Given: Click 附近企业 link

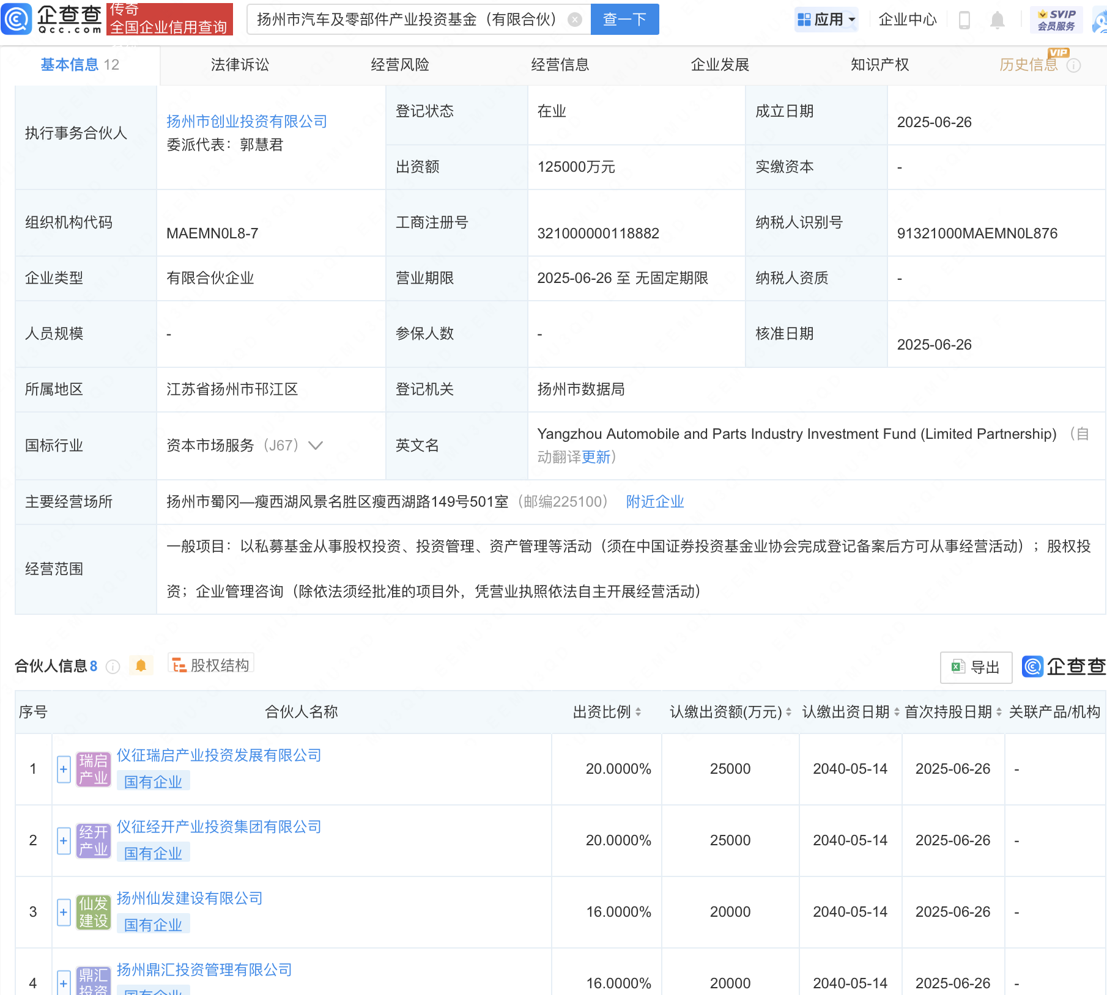Looking at the screenshot, I should [x=655, y=502].
